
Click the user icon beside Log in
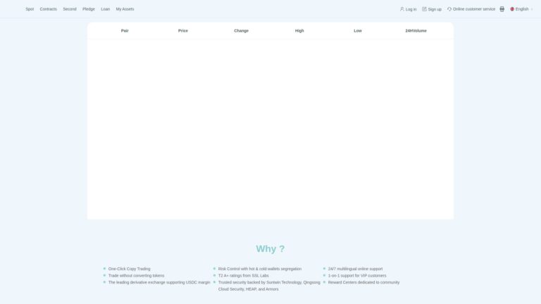click(402, 9)
